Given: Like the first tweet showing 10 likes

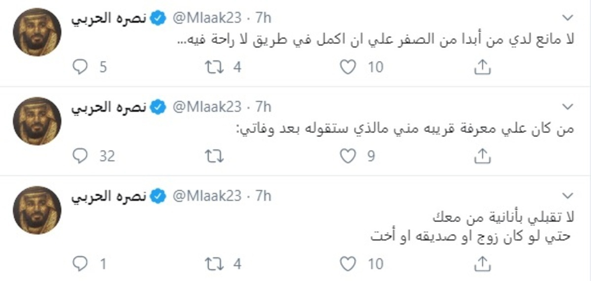Looking at the screenshot, I should tap(348, 67).
